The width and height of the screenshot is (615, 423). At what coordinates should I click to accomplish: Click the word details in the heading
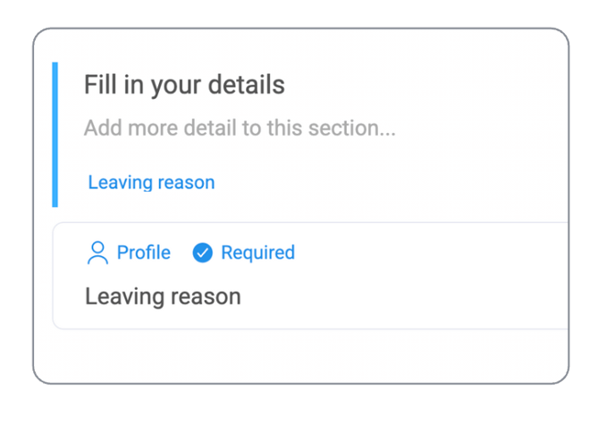247,85
